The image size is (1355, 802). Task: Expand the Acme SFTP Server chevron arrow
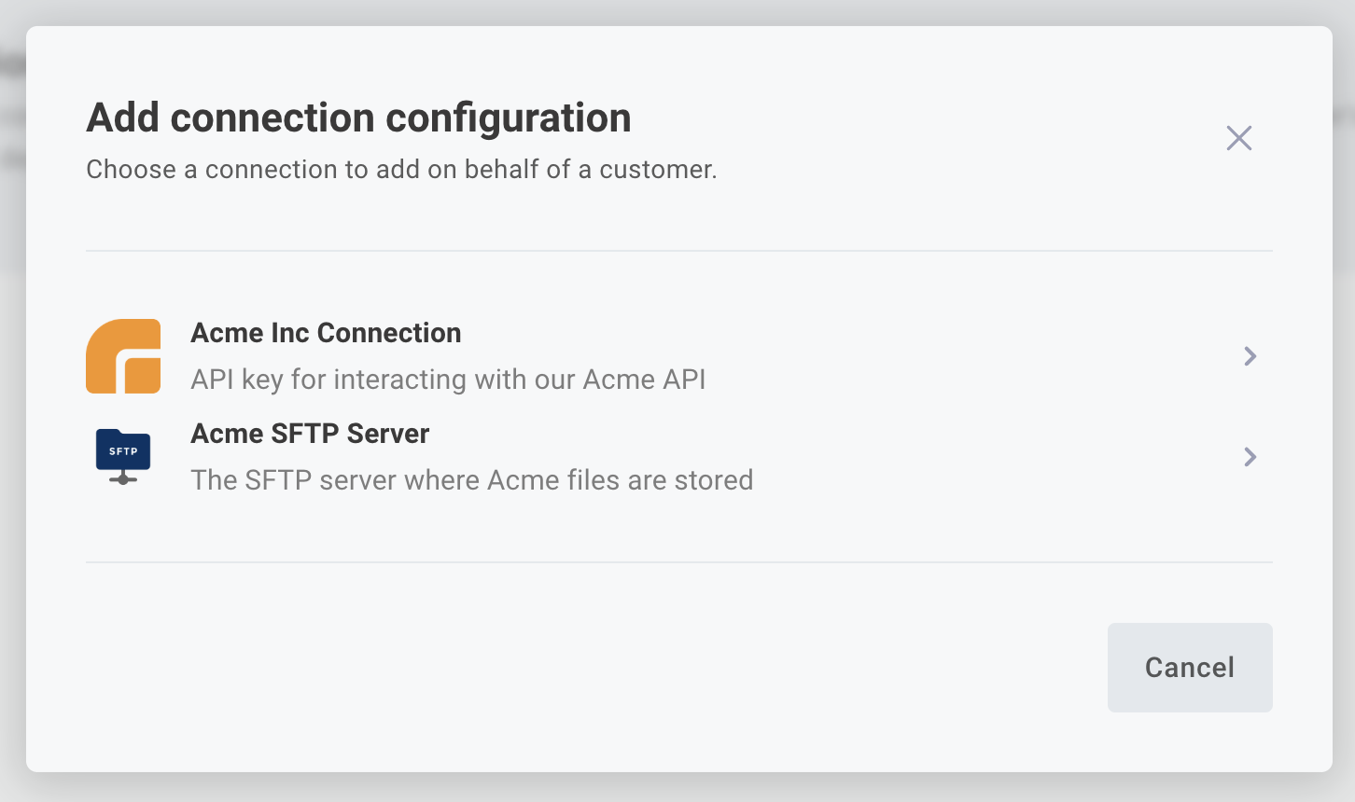point(1250,457)
